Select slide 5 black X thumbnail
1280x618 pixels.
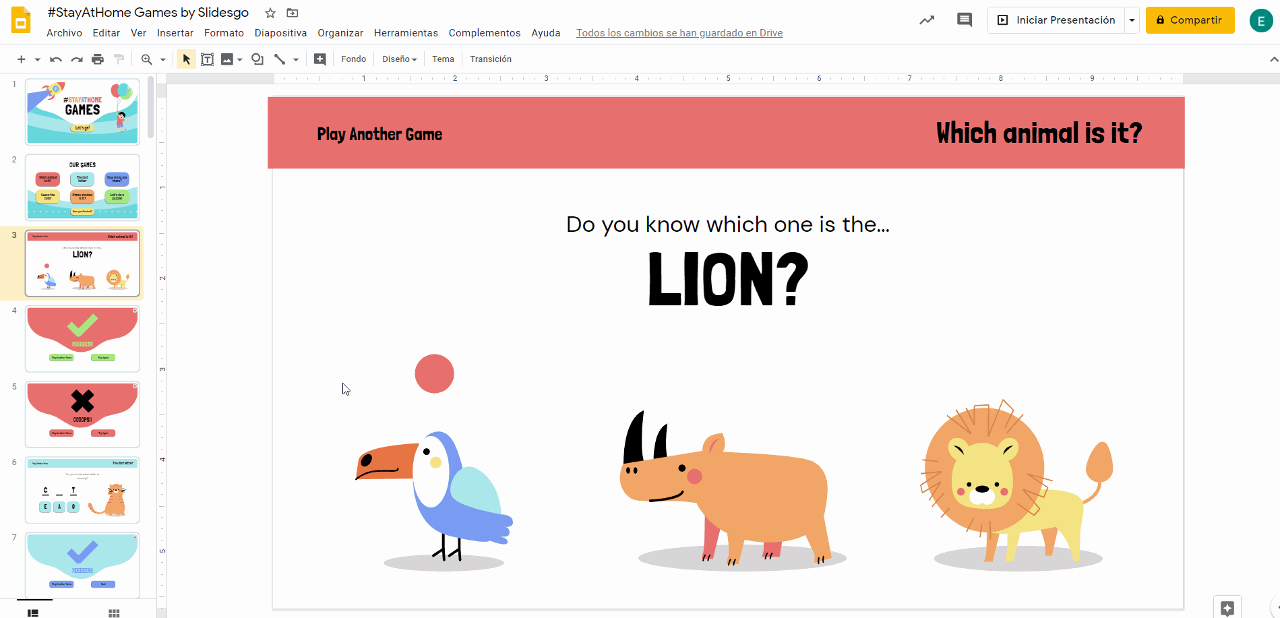pyautogui.click(x=82, y=414)
